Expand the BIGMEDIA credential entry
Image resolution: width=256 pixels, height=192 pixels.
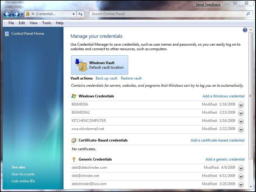click(x=241, y=105)
